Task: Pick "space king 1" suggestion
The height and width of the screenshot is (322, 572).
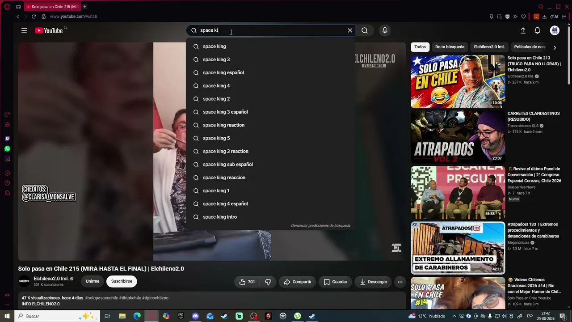Action: pyautogui.click(x=270, y=191)
